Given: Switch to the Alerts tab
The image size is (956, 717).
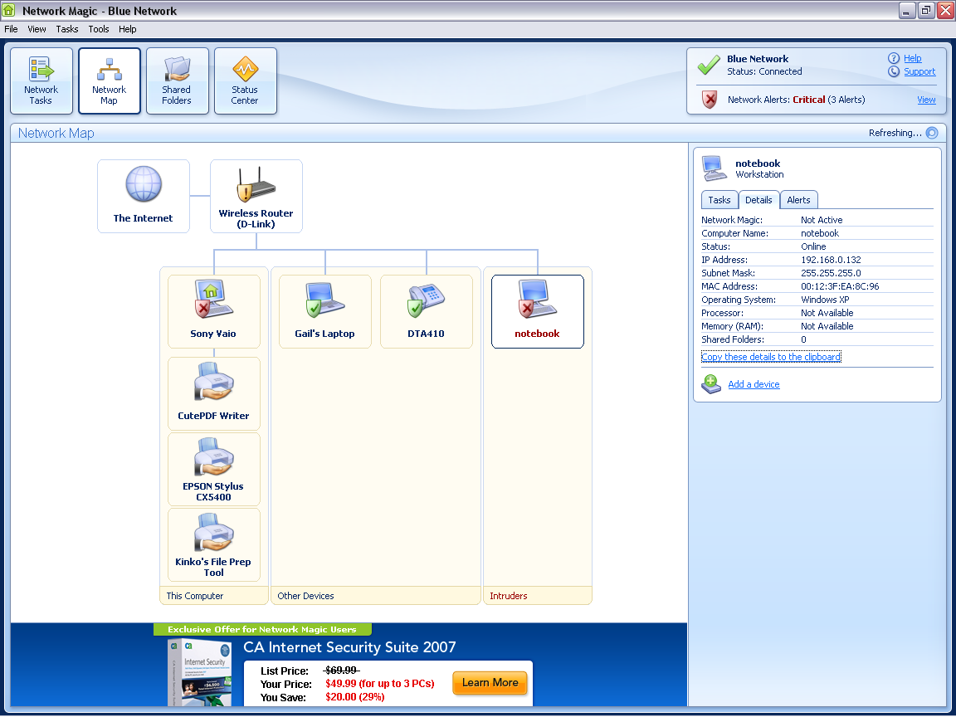Looking at the screenshot, I should (798, 200).
